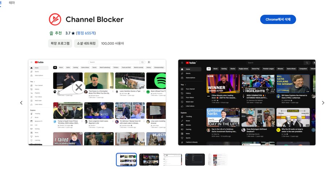The image size is (328, 176).
Task: Select the second dark carousel thumbnail
Action: (149, 160)
